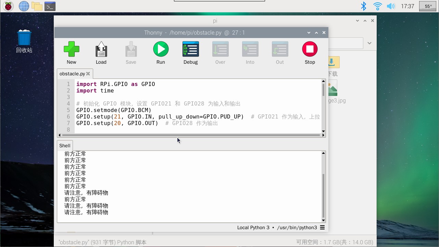Run the obstacle.py script
Screen dimensions: 439x247
pyautogui.click(x=161, y=52)
